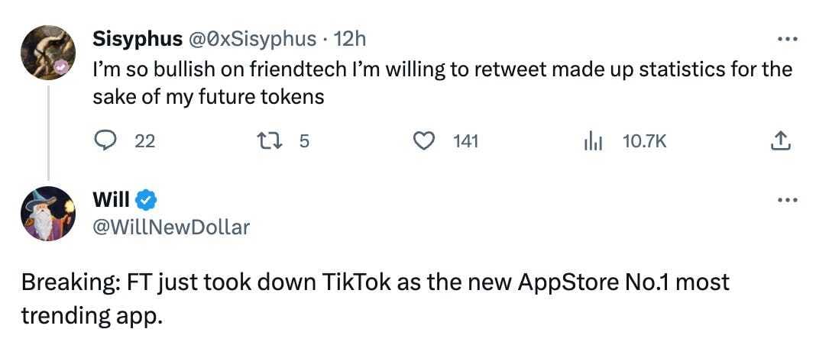Image resolution: width=816 pixels, height=345 pixels.
Task: Click the share upload arrow icon
Action: click(781, 140)
